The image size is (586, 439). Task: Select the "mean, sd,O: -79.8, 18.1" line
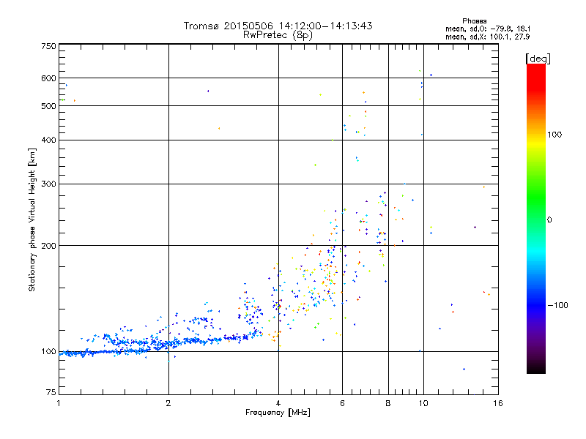click(488, 29)
